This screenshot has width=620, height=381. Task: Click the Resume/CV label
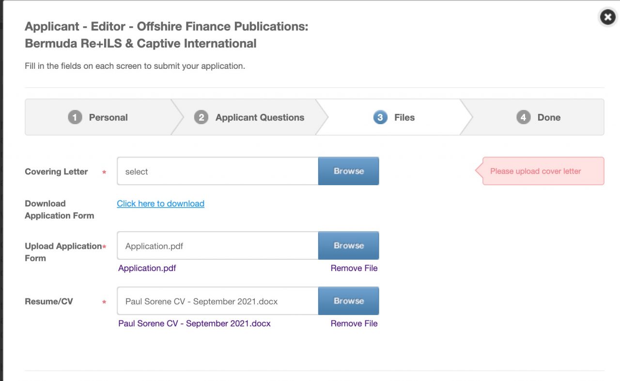tap(49, 302)
